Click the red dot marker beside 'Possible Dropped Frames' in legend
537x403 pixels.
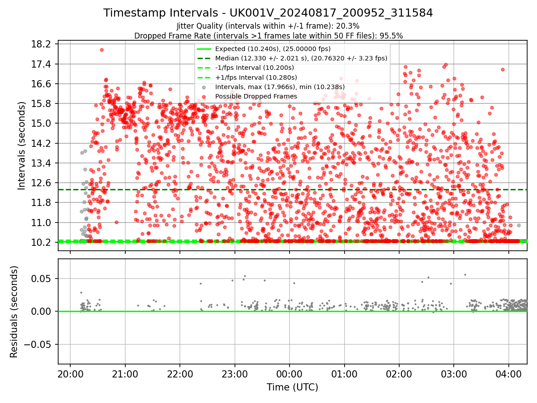(x=204, y=96)
